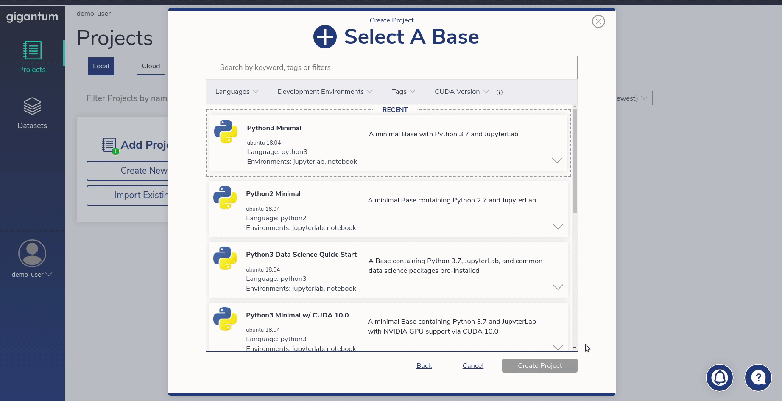Open the Tags filter dropdown
The height and width of the screenshot is (401, 782).
point(404,92)
